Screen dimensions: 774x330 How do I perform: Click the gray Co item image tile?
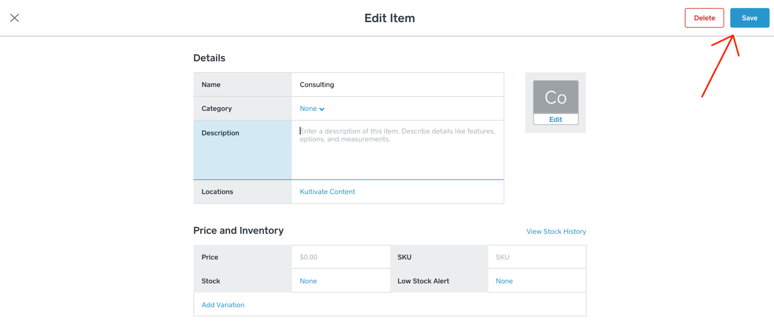coord(555,97)
